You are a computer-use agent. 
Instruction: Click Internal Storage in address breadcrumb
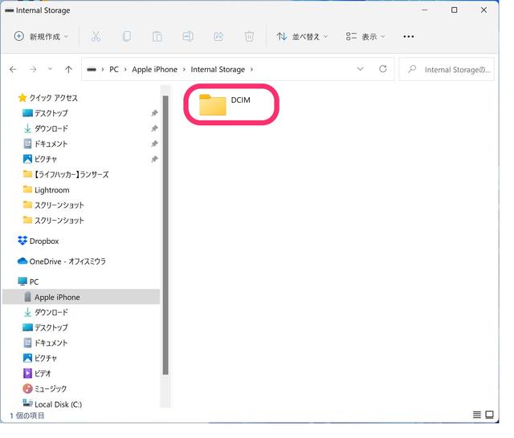pyautogui.click(x=218, y=70)
